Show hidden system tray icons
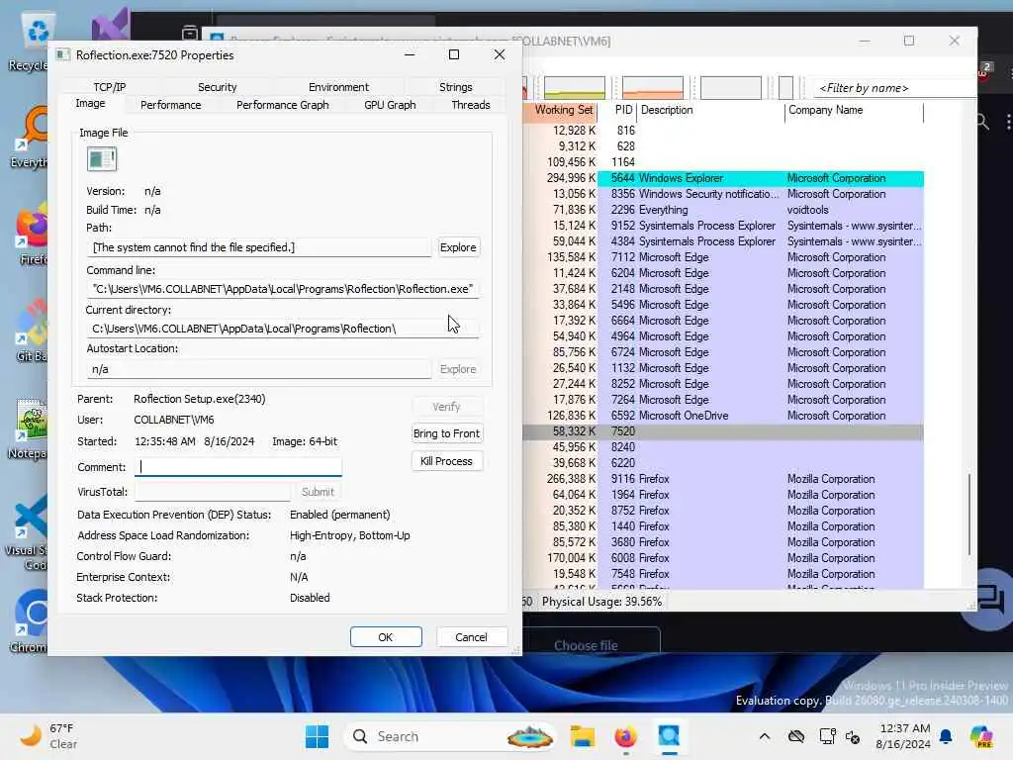 pos(765,736)
